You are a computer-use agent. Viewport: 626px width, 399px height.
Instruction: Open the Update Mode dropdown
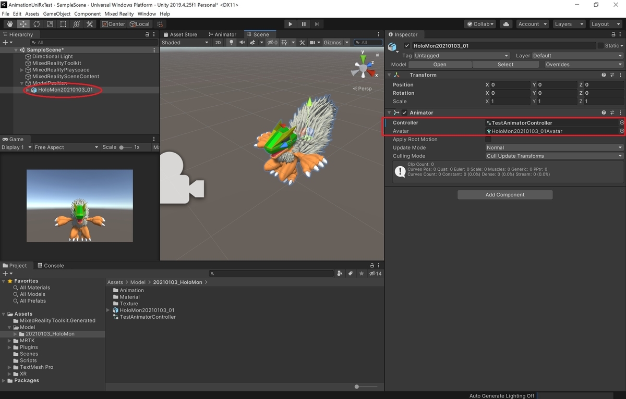pyautogui.click(x=555, y=148)
